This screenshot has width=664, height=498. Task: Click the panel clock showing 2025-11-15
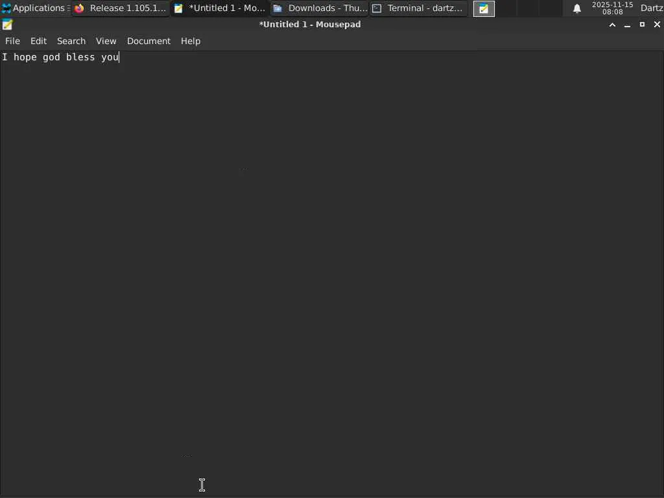(x=612, y=8)
